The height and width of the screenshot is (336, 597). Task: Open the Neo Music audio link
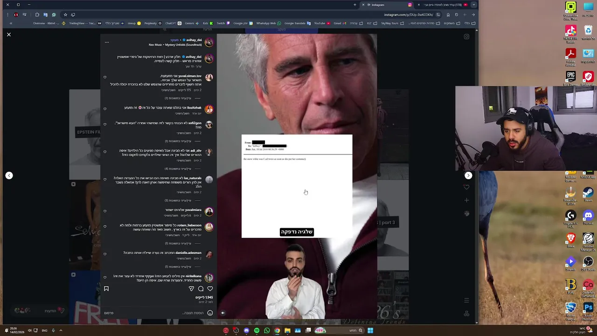[175, 45]
